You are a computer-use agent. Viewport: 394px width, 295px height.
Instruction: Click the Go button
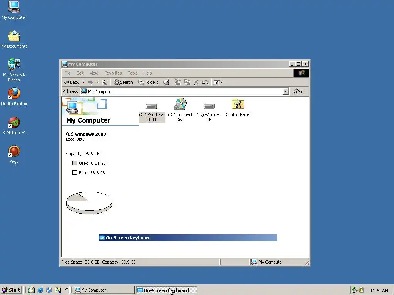pos(299,91)
